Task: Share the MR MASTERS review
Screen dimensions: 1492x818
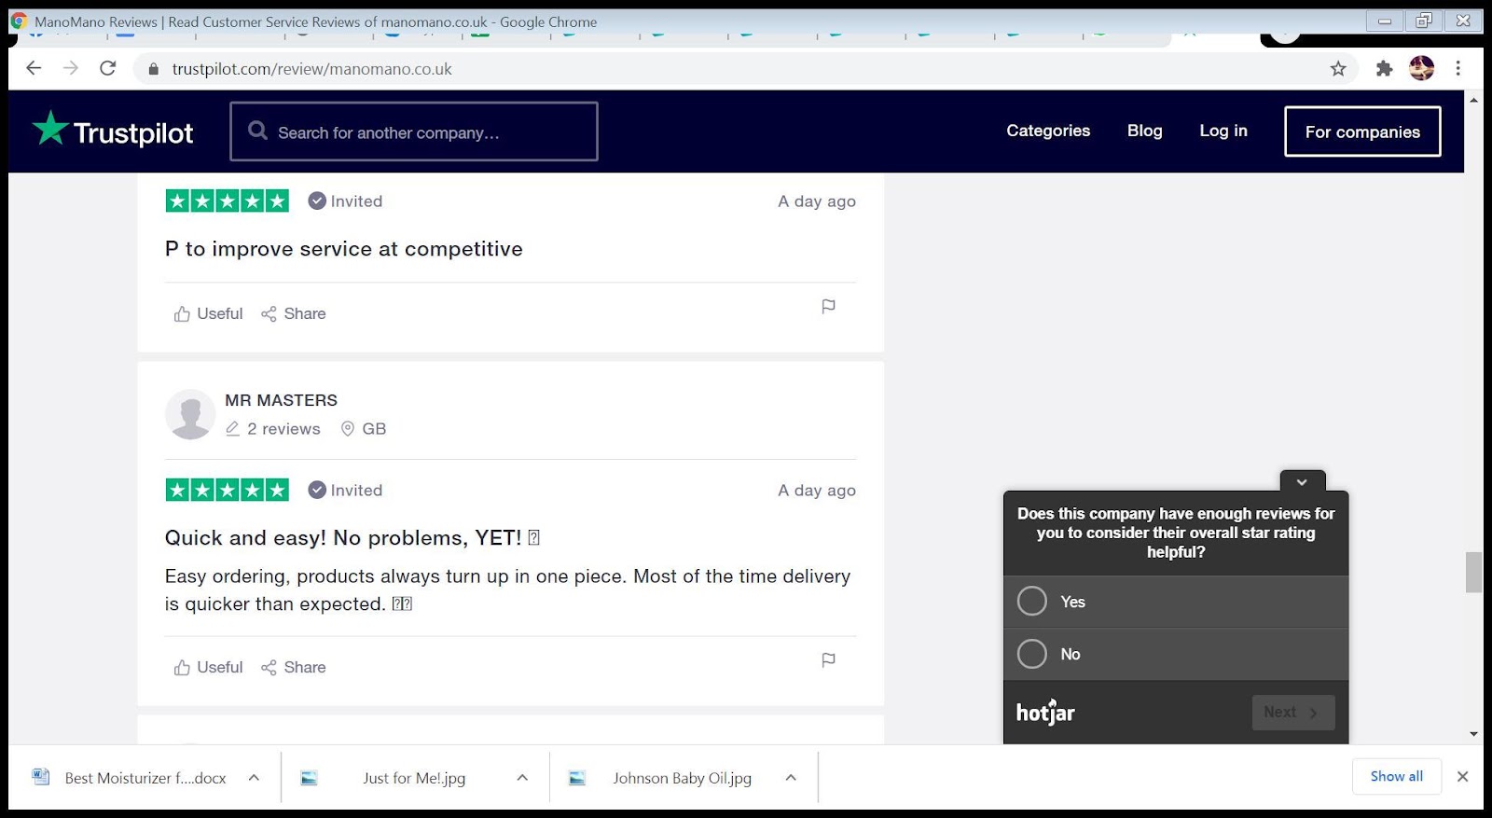Action: [x=294, y=667]
